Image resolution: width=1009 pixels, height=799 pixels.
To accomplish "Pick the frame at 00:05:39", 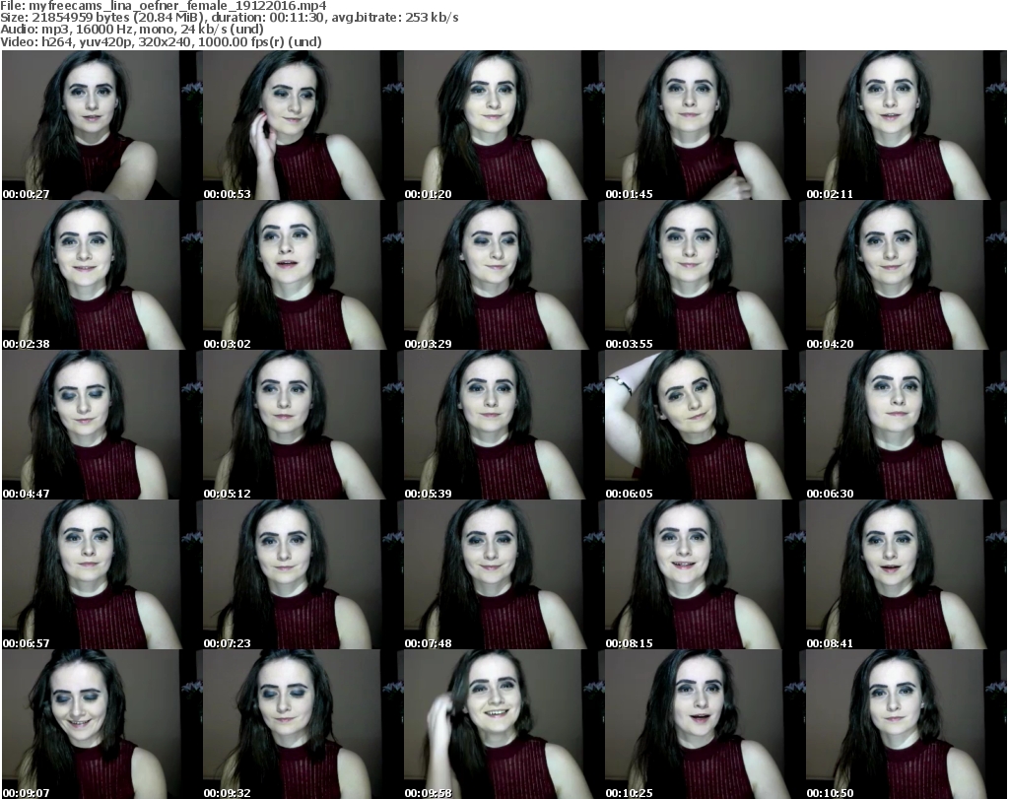I will [x=503, y=425].
